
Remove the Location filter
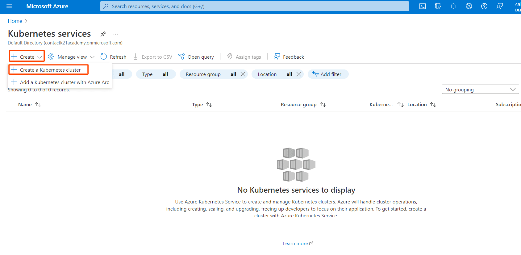coord(298,74)
